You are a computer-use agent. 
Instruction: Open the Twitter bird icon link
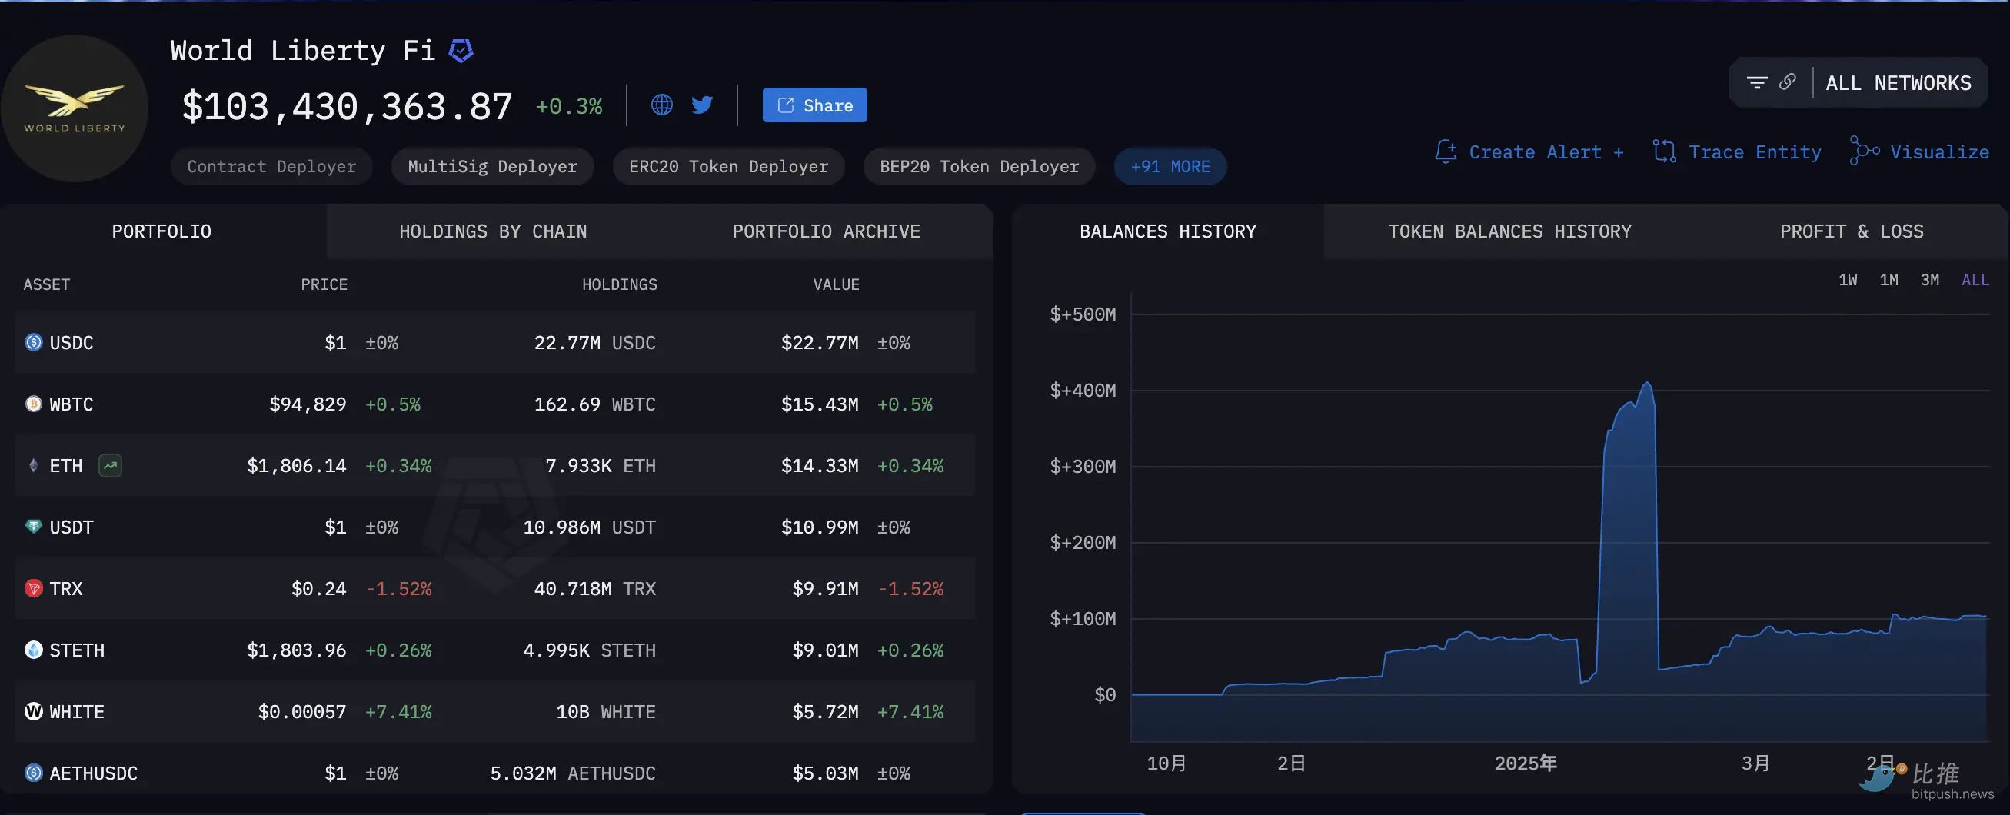coord(702,105)
